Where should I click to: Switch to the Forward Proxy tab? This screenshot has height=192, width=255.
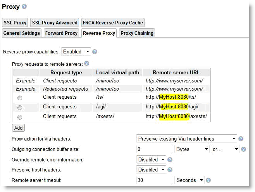coord(61,33)
